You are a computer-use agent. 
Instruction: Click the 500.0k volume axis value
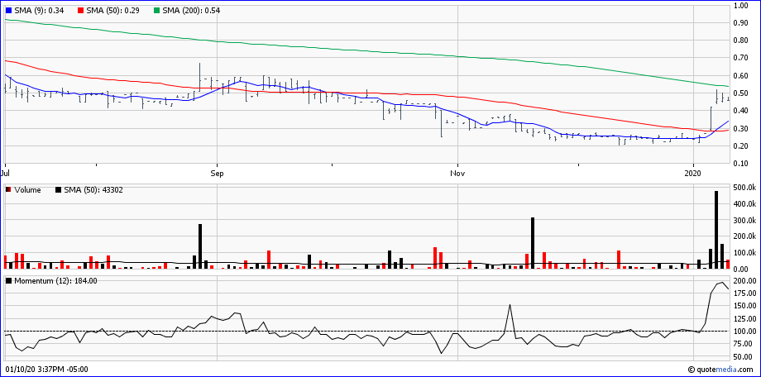744,188
